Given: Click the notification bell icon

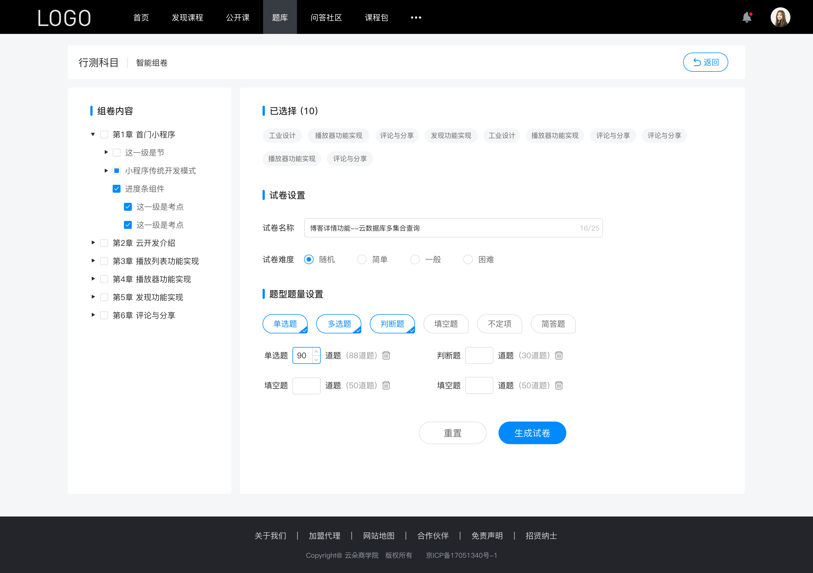Looking at the screenshot, I should (x=747, y=17).
